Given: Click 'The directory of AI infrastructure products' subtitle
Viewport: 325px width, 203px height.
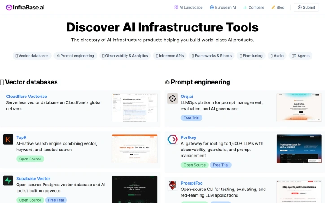Looking at the screenshot, I should click(x=162, y=40).
